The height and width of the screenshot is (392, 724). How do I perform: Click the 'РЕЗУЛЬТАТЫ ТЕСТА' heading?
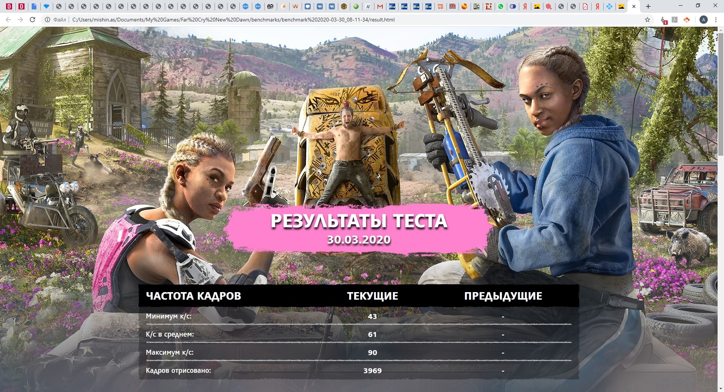tap(359, 221)
